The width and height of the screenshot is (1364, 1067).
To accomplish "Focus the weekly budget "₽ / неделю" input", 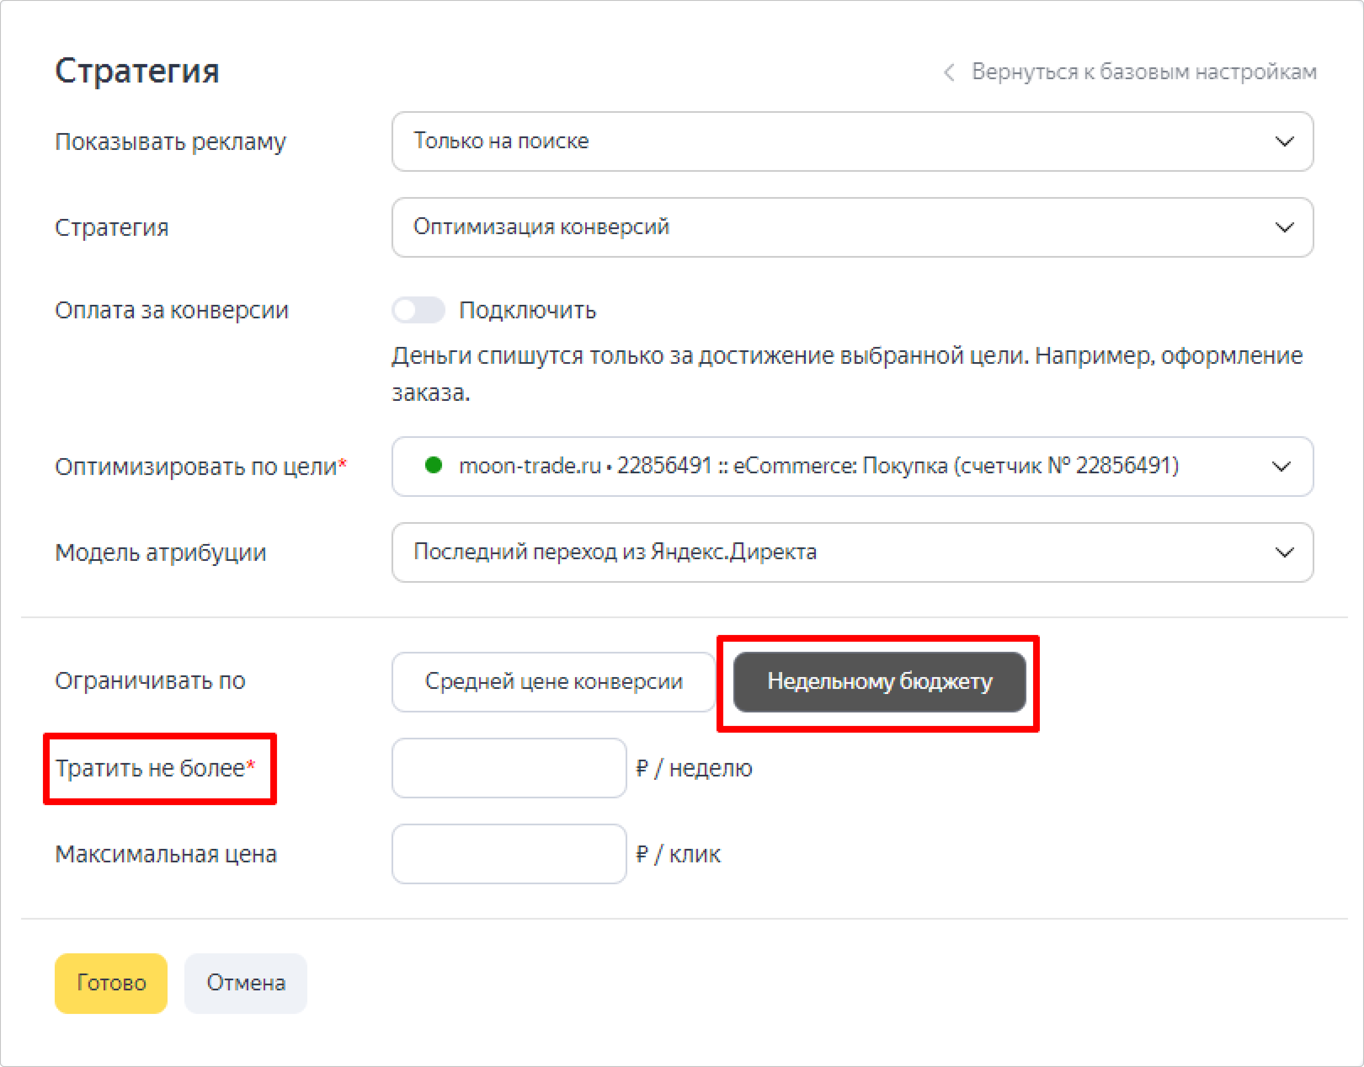I will [x=509, y=768].
